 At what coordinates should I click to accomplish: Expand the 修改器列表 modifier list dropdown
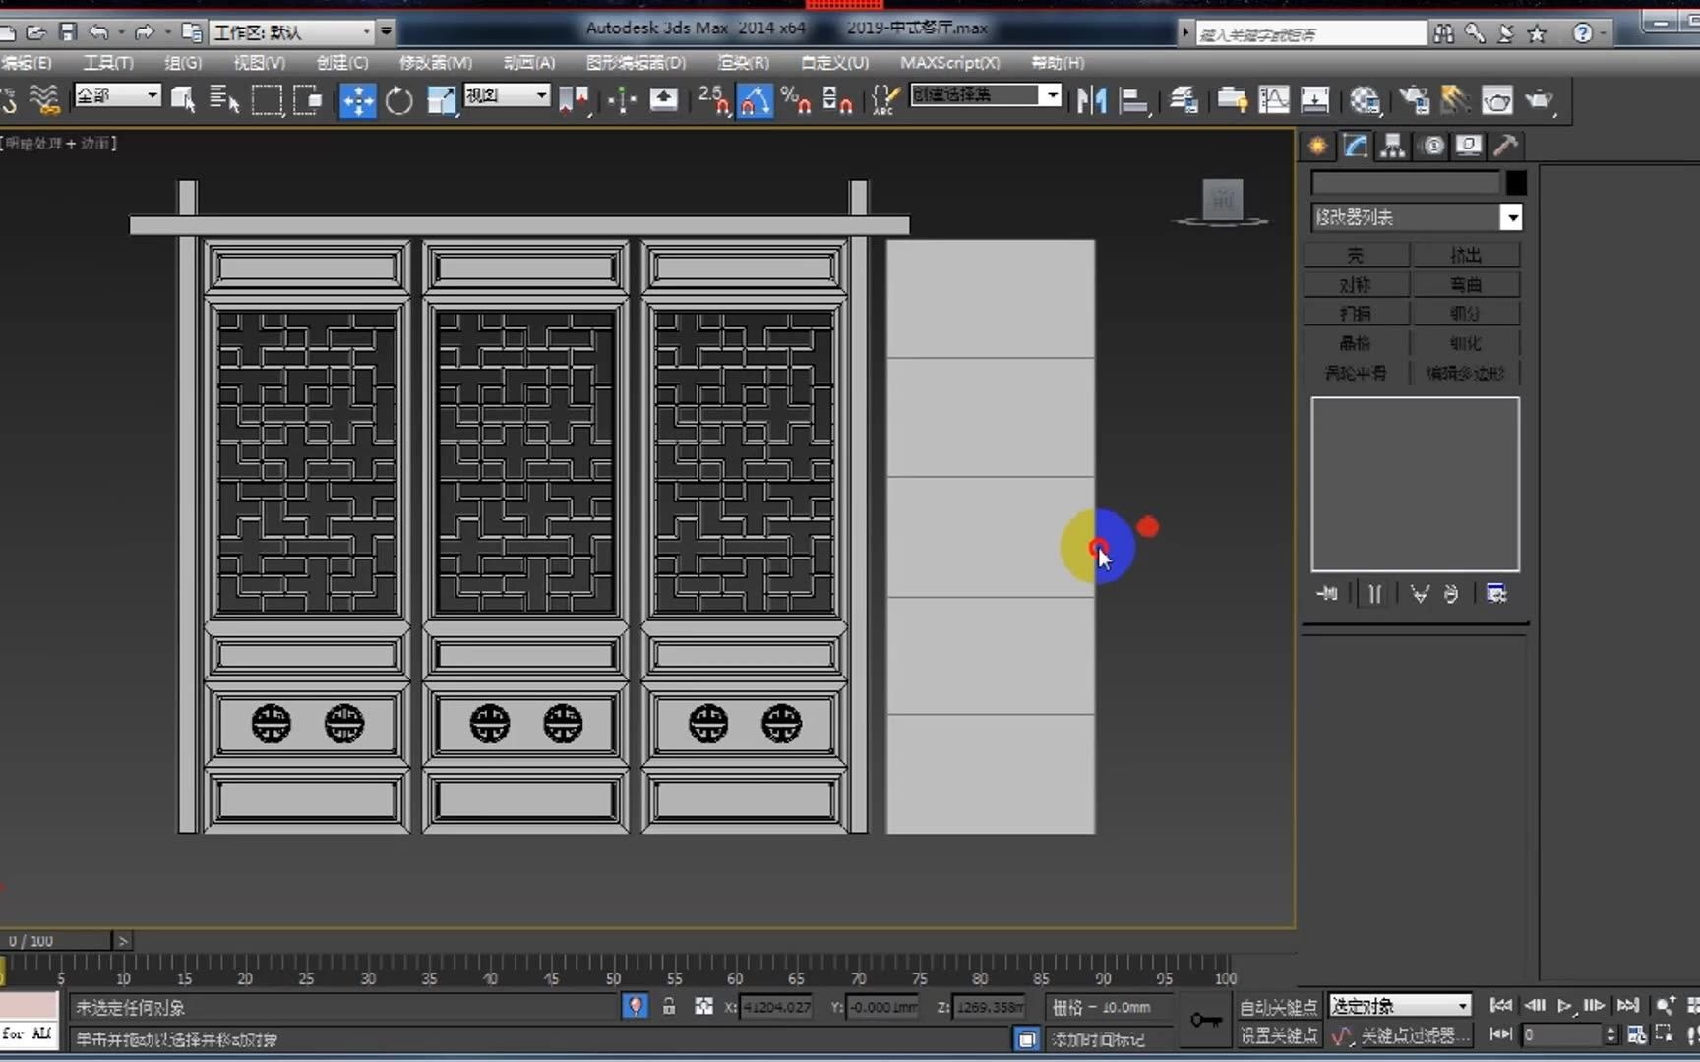tap(1511, 217)
